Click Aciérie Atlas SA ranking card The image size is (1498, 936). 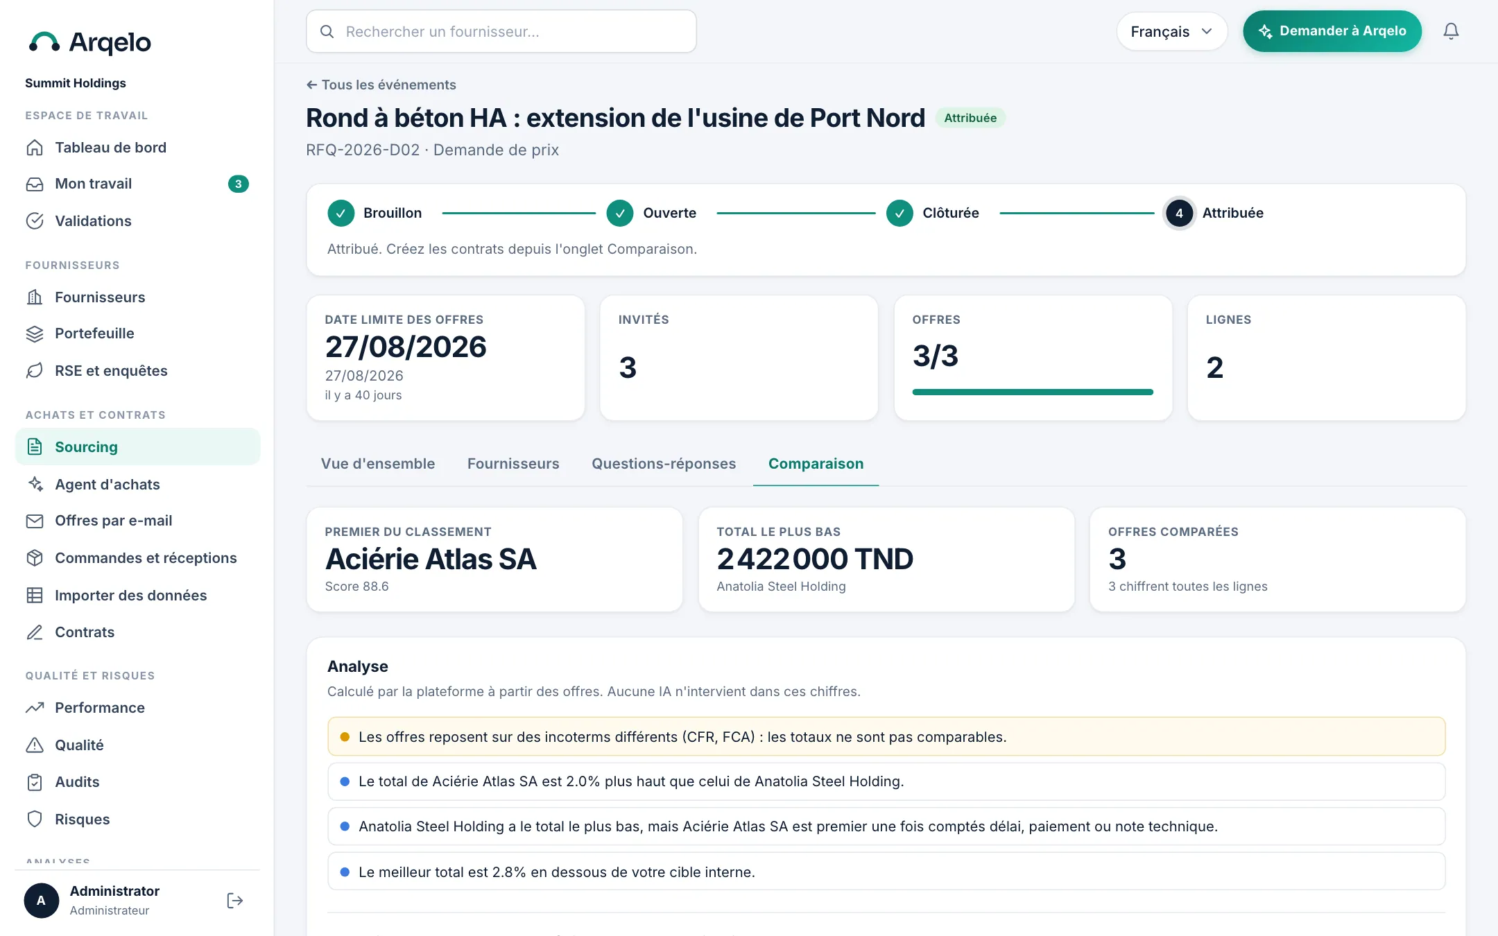click(494, 560)
